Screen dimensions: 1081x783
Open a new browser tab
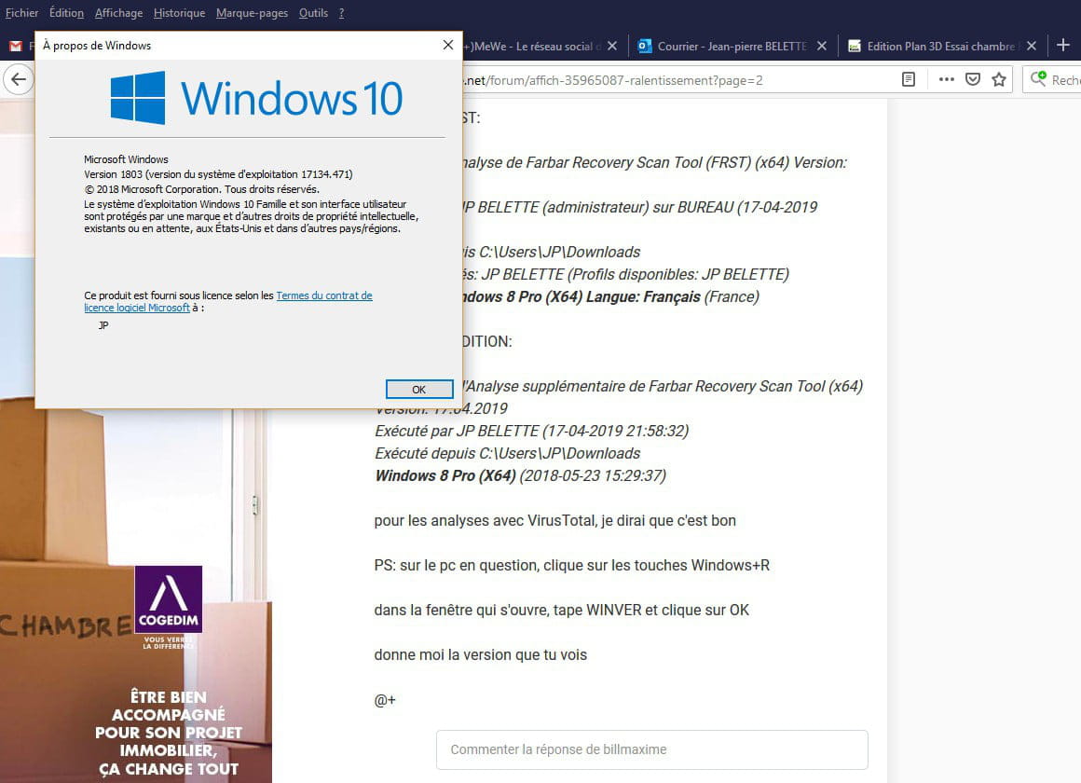point(1063,46)
